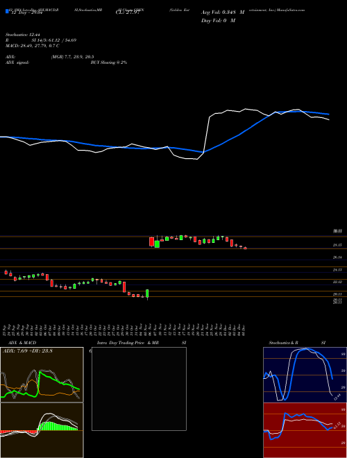Image resolution: width=347 pixels, height=458 pixels.
Task: Click the "Avg Vol: 0.348 M" text
Action: coord(223,12)
